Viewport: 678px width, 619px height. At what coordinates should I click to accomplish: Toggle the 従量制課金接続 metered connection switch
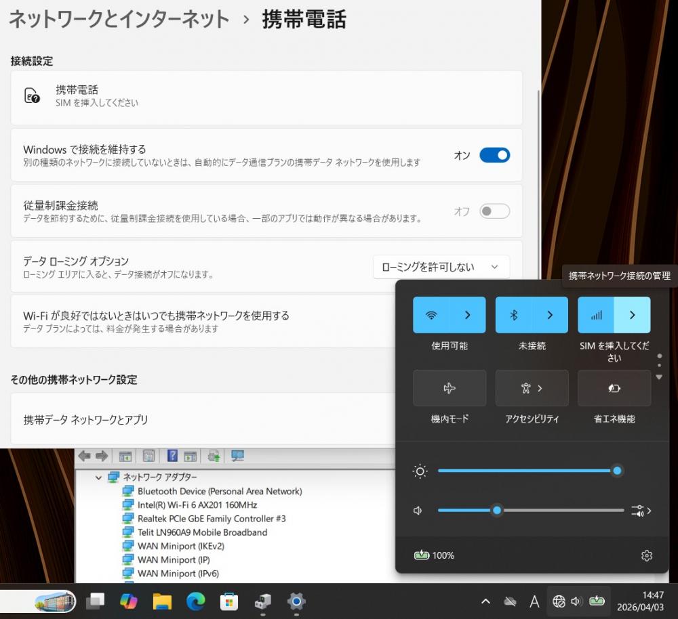tap(494, 211)
